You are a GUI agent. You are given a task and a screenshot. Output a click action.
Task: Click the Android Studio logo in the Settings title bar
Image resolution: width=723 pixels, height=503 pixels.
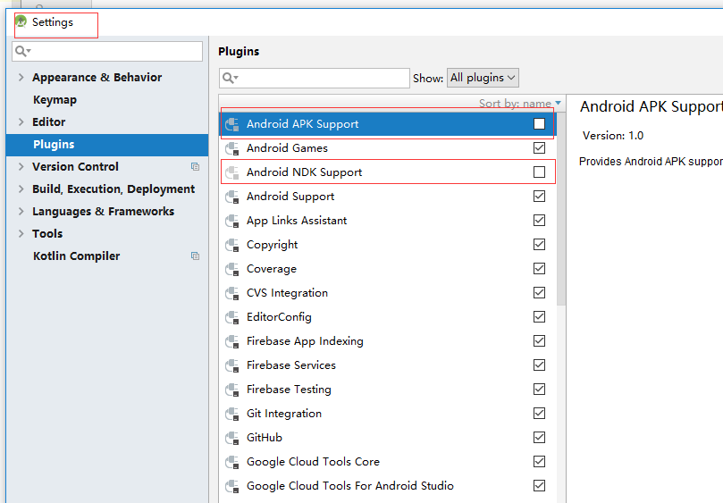(x=21, y=21)
